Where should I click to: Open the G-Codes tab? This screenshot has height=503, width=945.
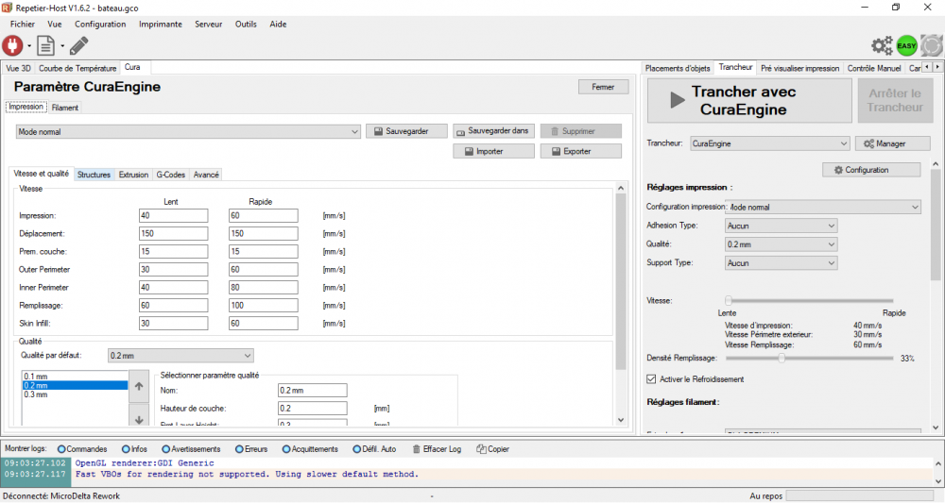[x=170, y=175]
